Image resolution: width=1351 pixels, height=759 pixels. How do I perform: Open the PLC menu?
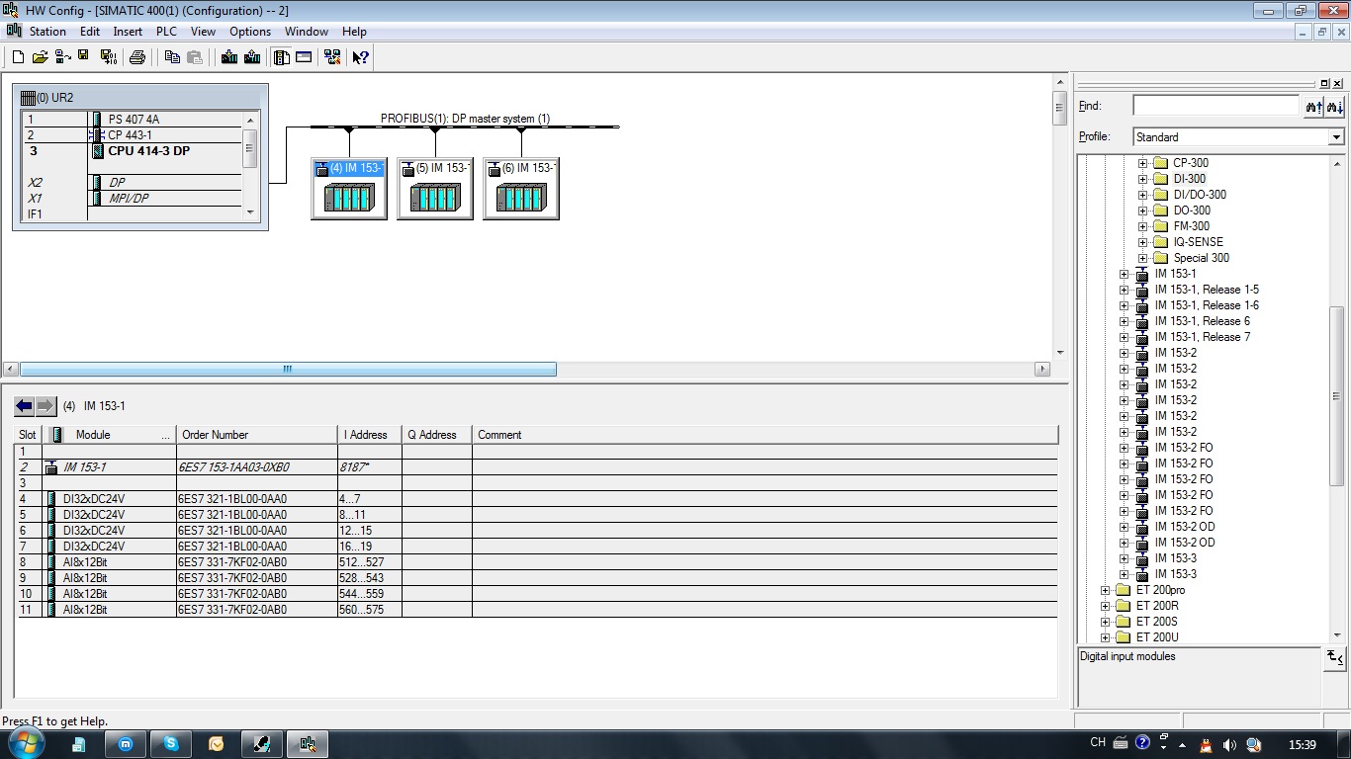click(166, 32)
